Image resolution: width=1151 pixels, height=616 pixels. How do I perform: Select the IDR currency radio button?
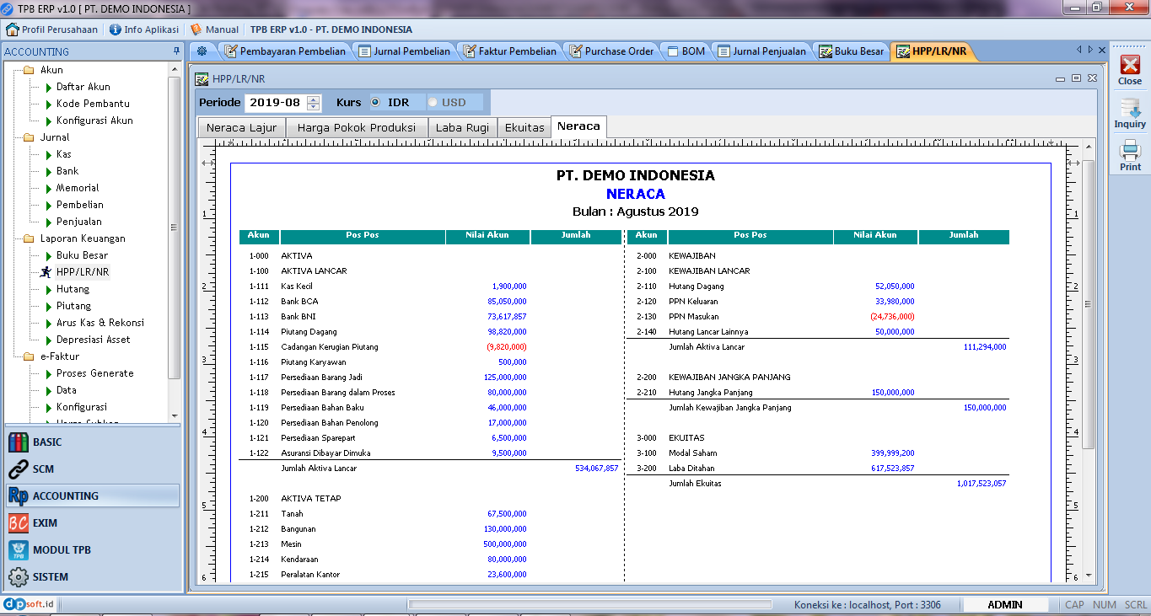tap(376, 103)
